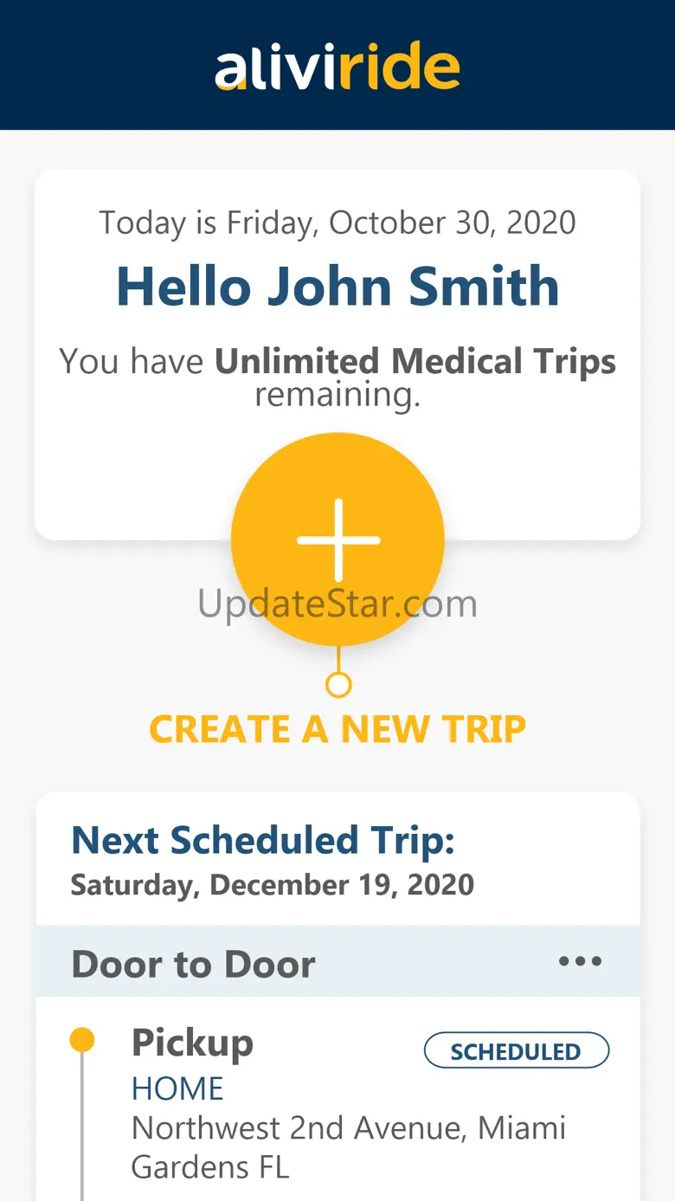Click the aliviride logo in header
Viewport: 675px width, 1201px height.
[337, 66]
